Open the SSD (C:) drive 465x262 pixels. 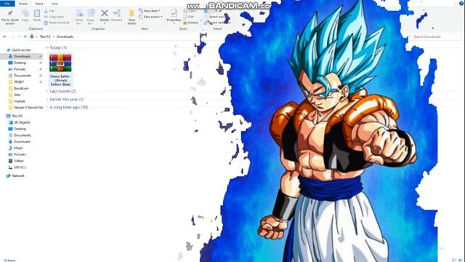click(x=20, y=167)
